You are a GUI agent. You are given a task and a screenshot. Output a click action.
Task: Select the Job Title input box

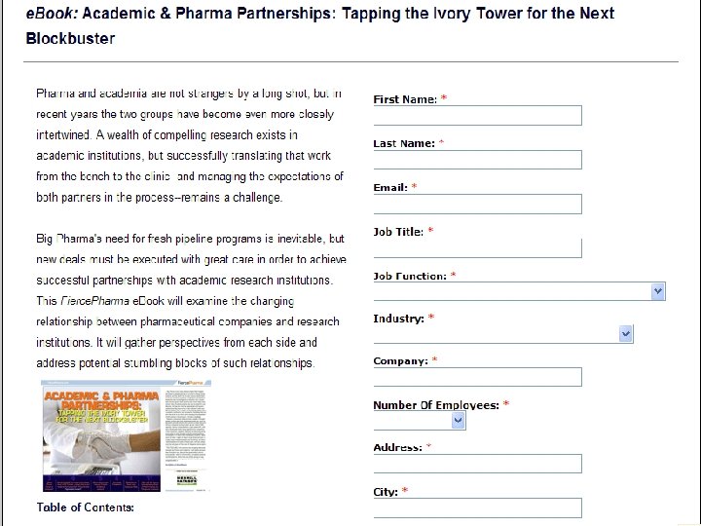[x=477, y=248]
